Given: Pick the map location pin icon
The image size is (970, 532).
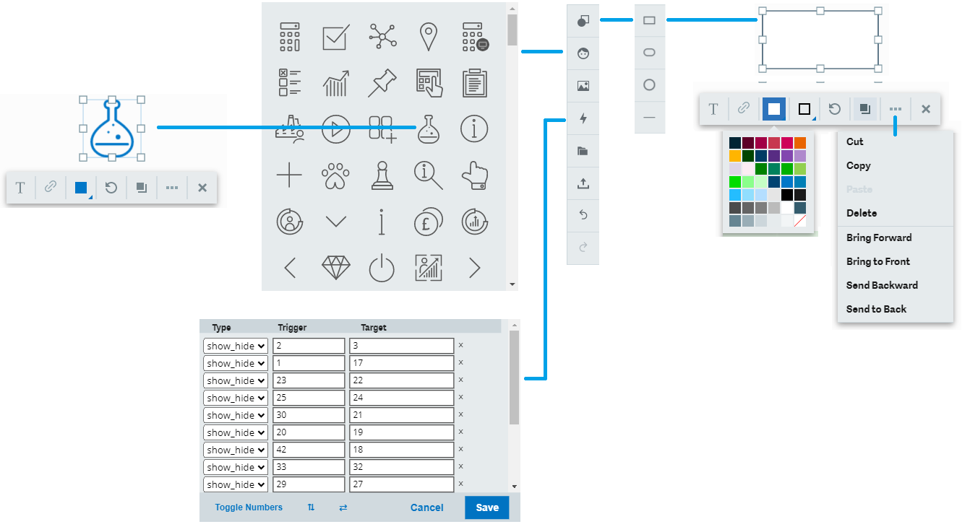Looking at the screenshot, I should (x=429, y=37).
